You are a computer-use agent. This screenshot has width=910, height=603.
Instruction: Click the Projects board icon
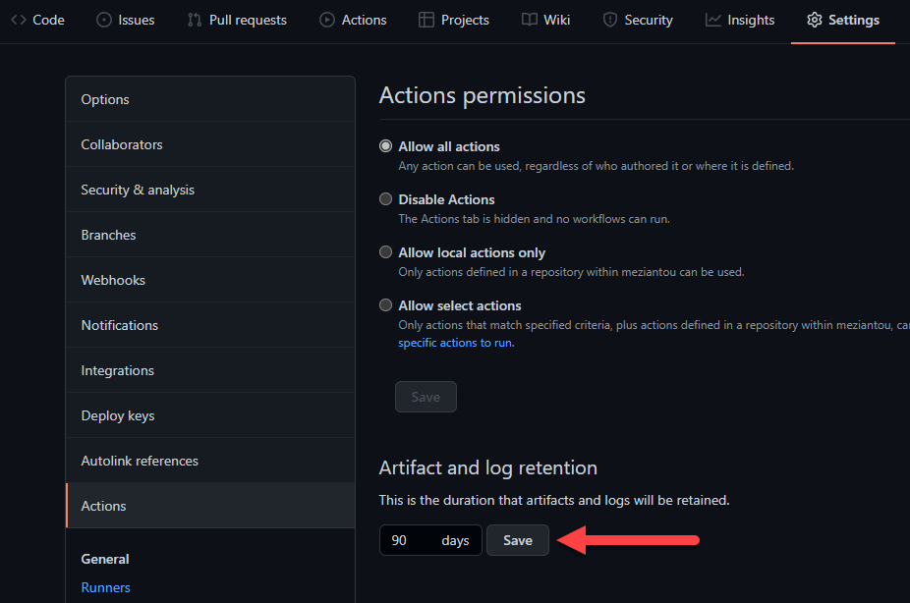click(426, 20)
